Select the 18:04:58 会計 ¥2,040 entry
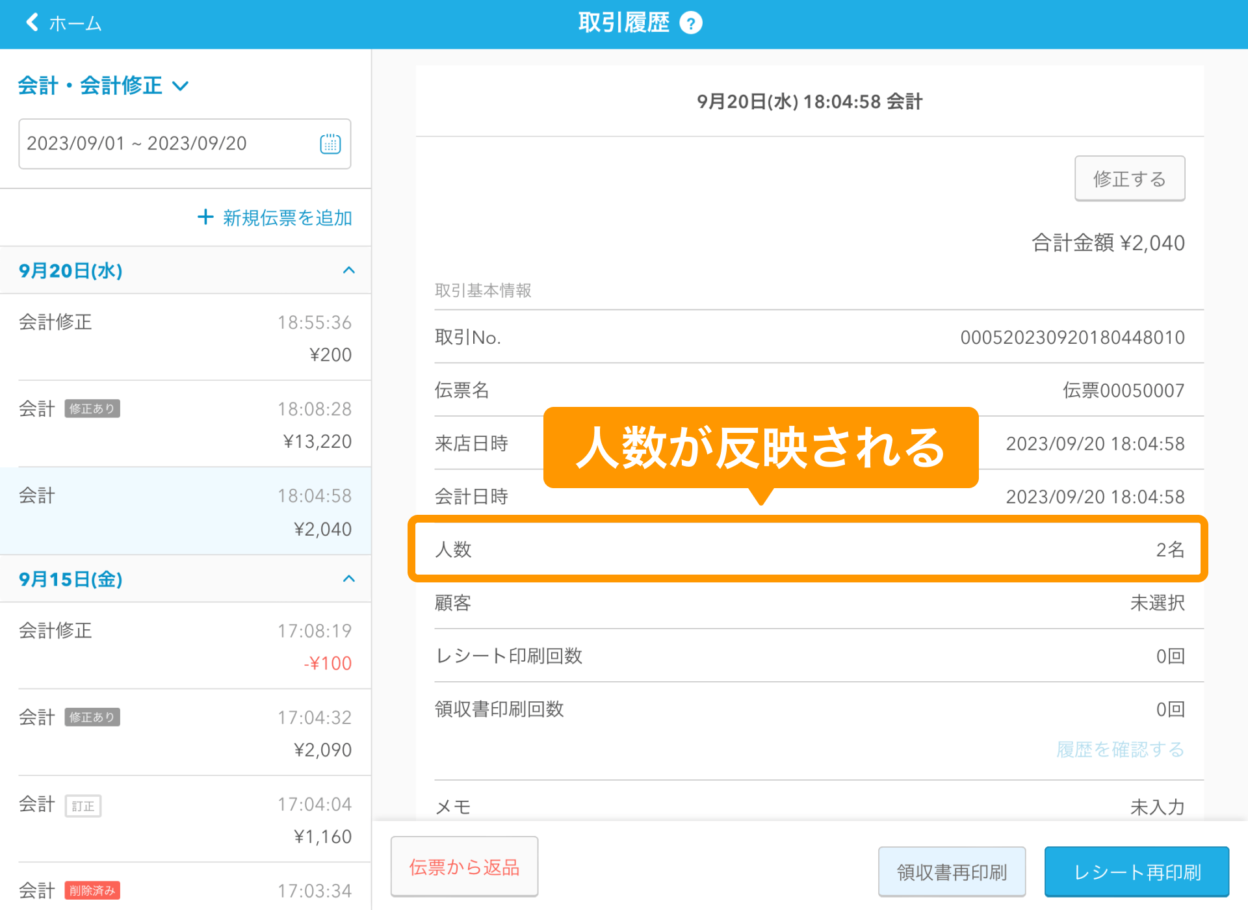This screenshot has height=910, width=1248. click(x=185, y=512)
